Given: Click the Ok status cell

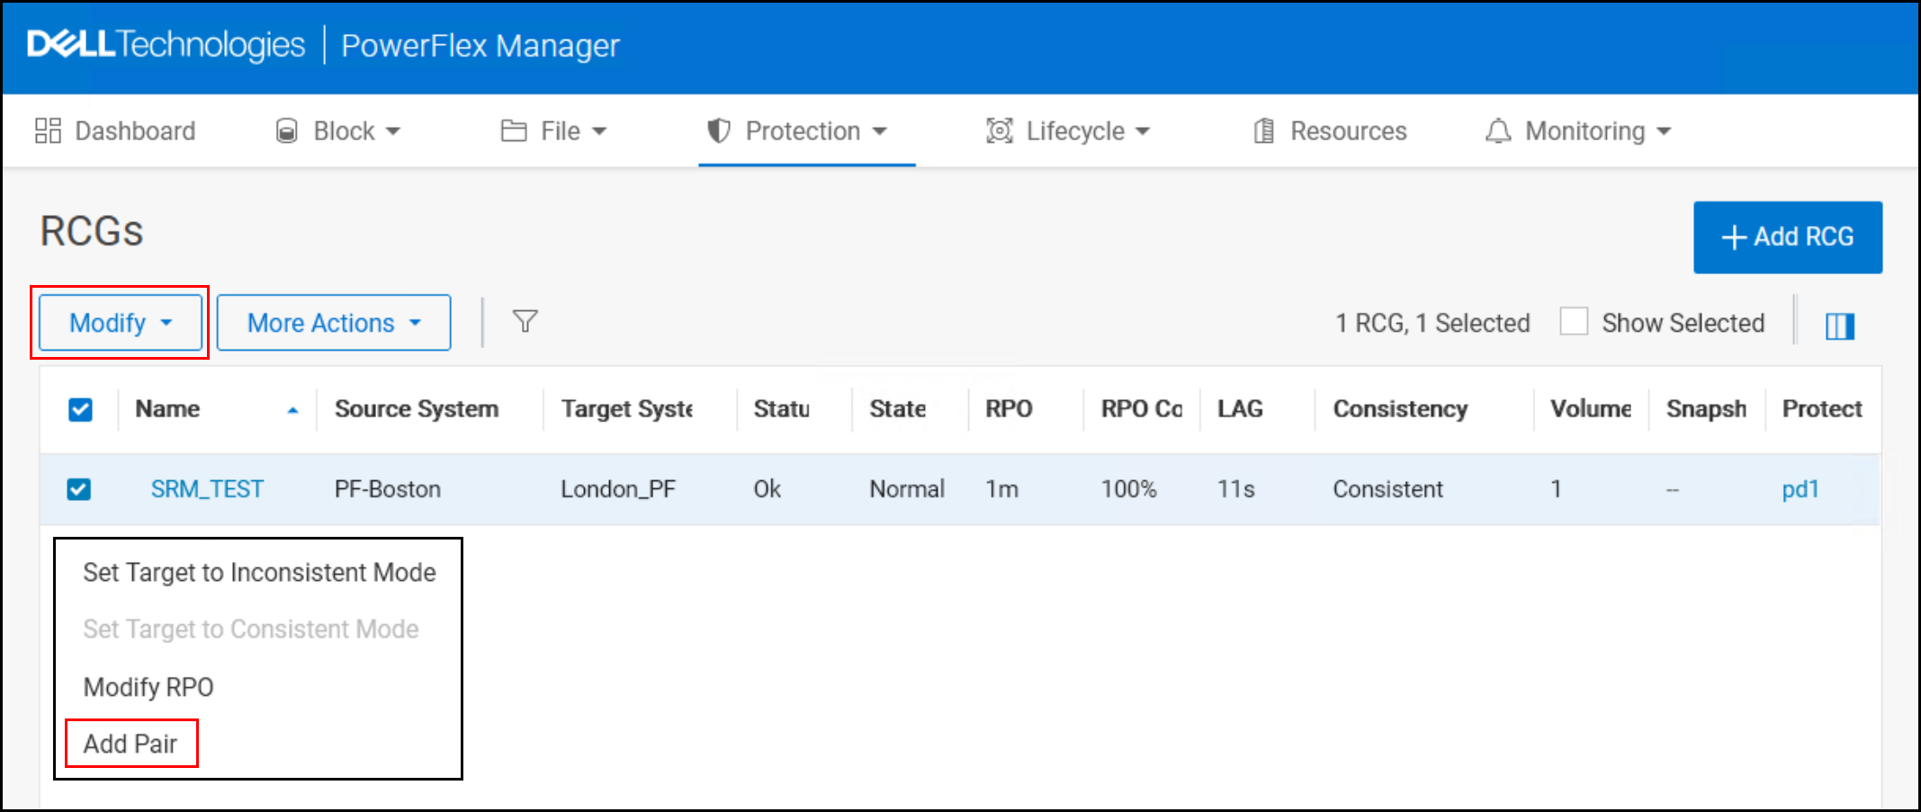Looking at the screenshot, I should click(767, 489).
